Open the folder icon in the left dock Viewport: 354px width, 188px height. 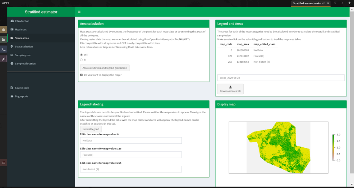tap(3, 39)
